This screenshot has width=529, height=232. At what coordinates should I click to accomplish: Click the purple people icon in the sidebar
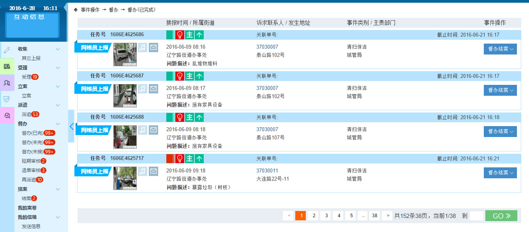7,83
